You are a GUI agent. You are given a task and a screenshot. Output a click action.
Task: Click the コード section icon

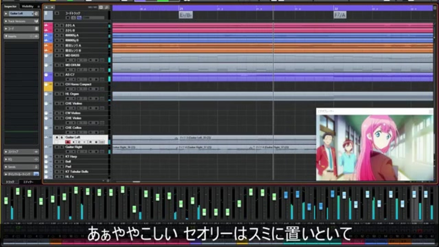37,28
